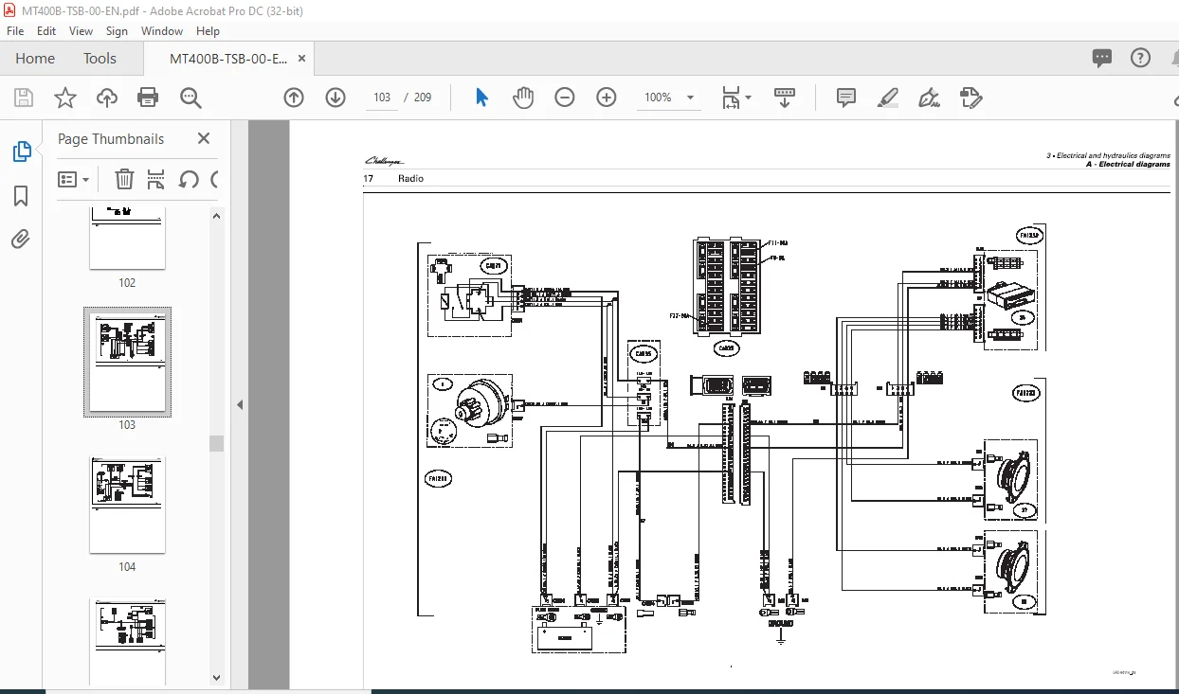Bookmark this file with the star icon
The width and height of the screenshot is (1179, 694).
click(64, 98)
